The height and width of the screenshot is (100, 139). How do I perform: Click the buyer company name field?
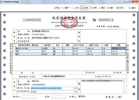(40, 31)
